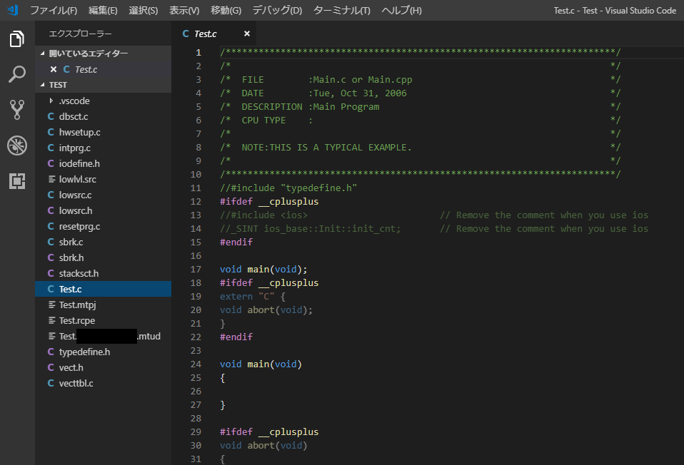The width and height of the screenshot is (684, 465).
Task: Click the C icon of dbsct.c
Action: 51,116
